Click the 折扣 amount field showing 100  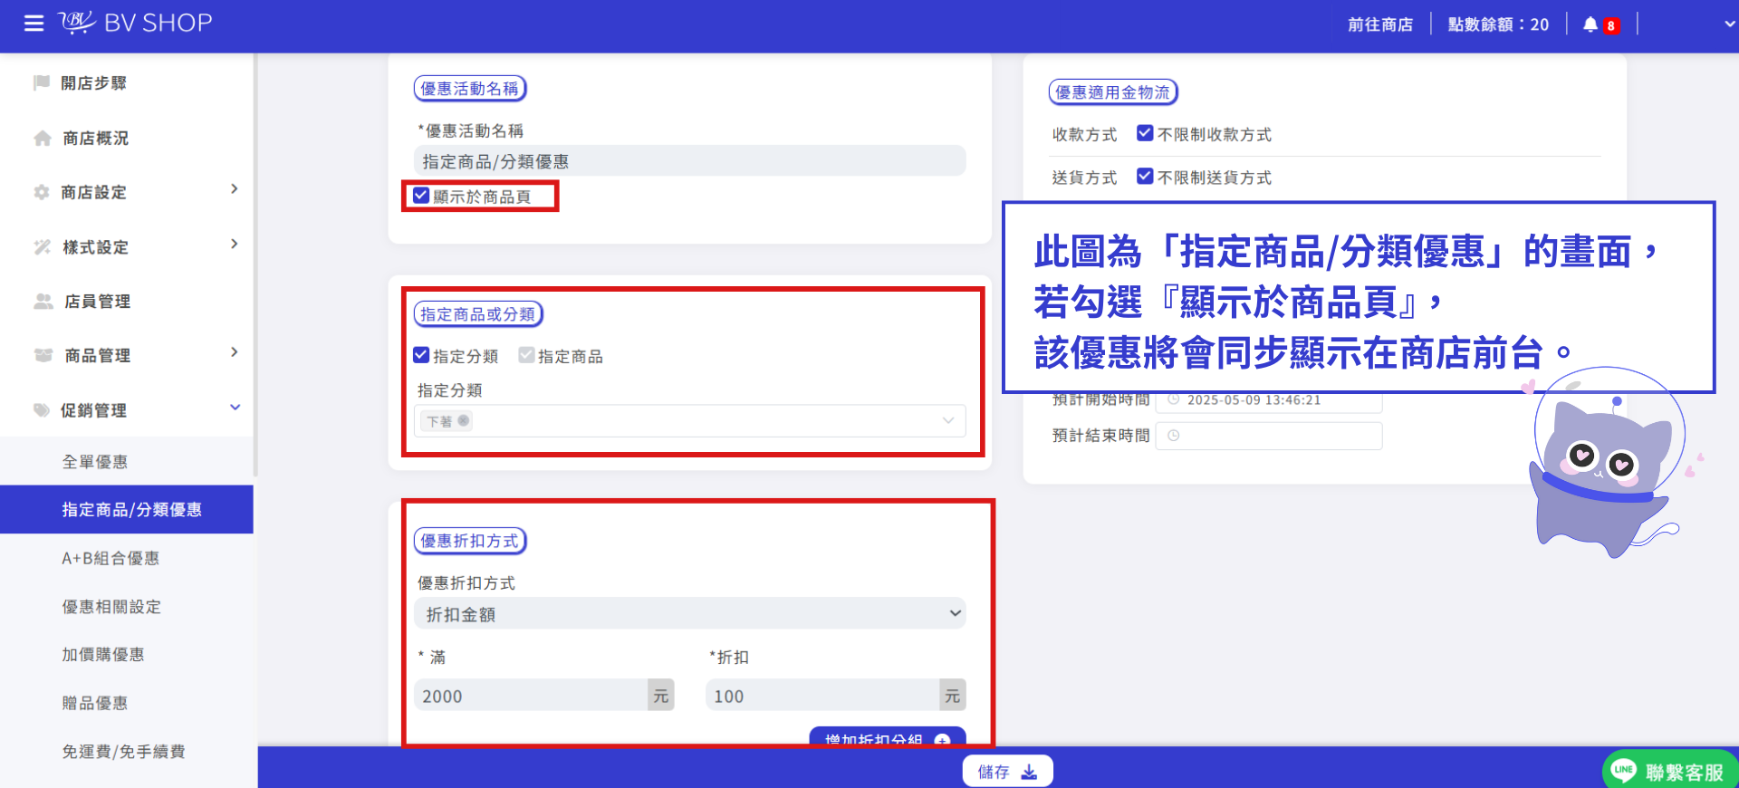[822, 696]
